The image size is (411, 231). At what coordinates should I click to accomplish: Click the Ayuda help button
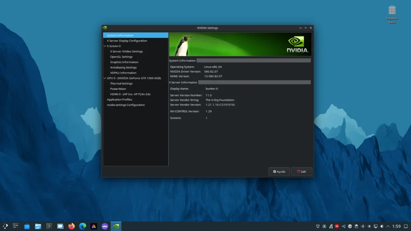(x=279, y=172)
